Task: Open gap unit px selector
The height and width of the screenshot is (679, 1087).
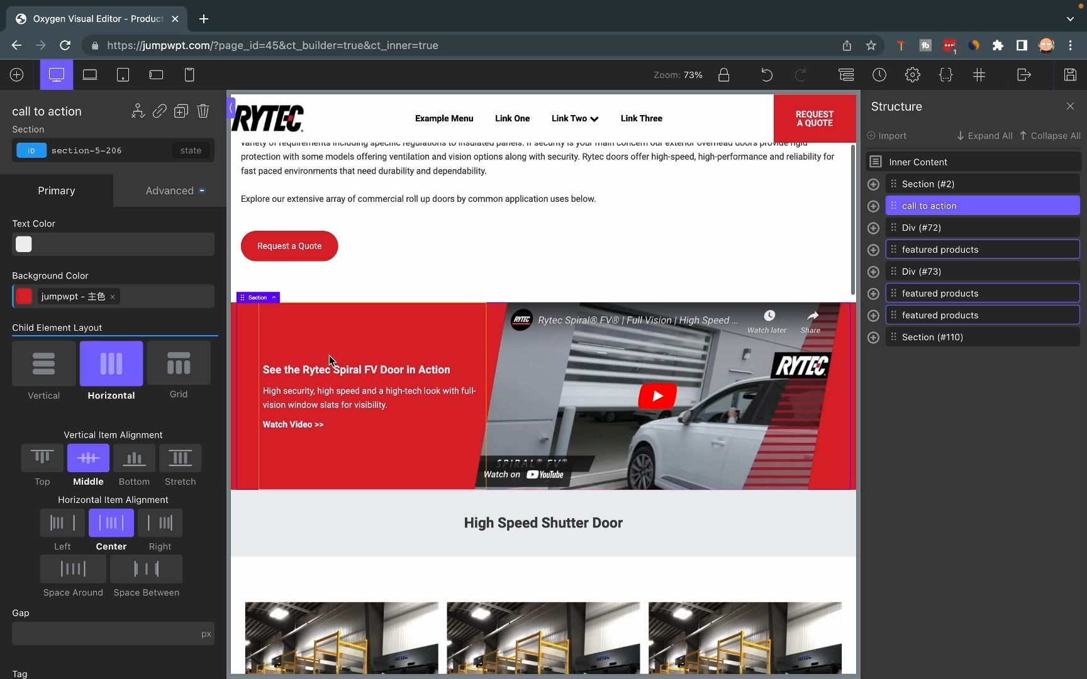Action: pyautogui.click(x=206, y=634)
